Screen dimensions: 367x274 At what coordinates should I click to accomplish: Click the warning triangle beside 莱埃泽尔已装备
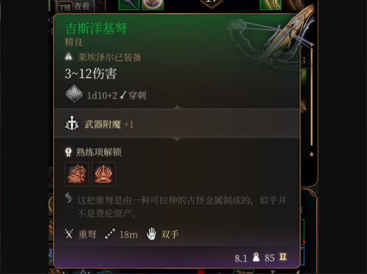tap(69, 57)
